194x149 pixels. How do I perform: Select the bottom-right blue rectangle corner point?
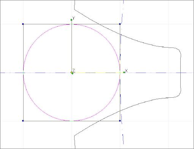(x=120, y=121)
